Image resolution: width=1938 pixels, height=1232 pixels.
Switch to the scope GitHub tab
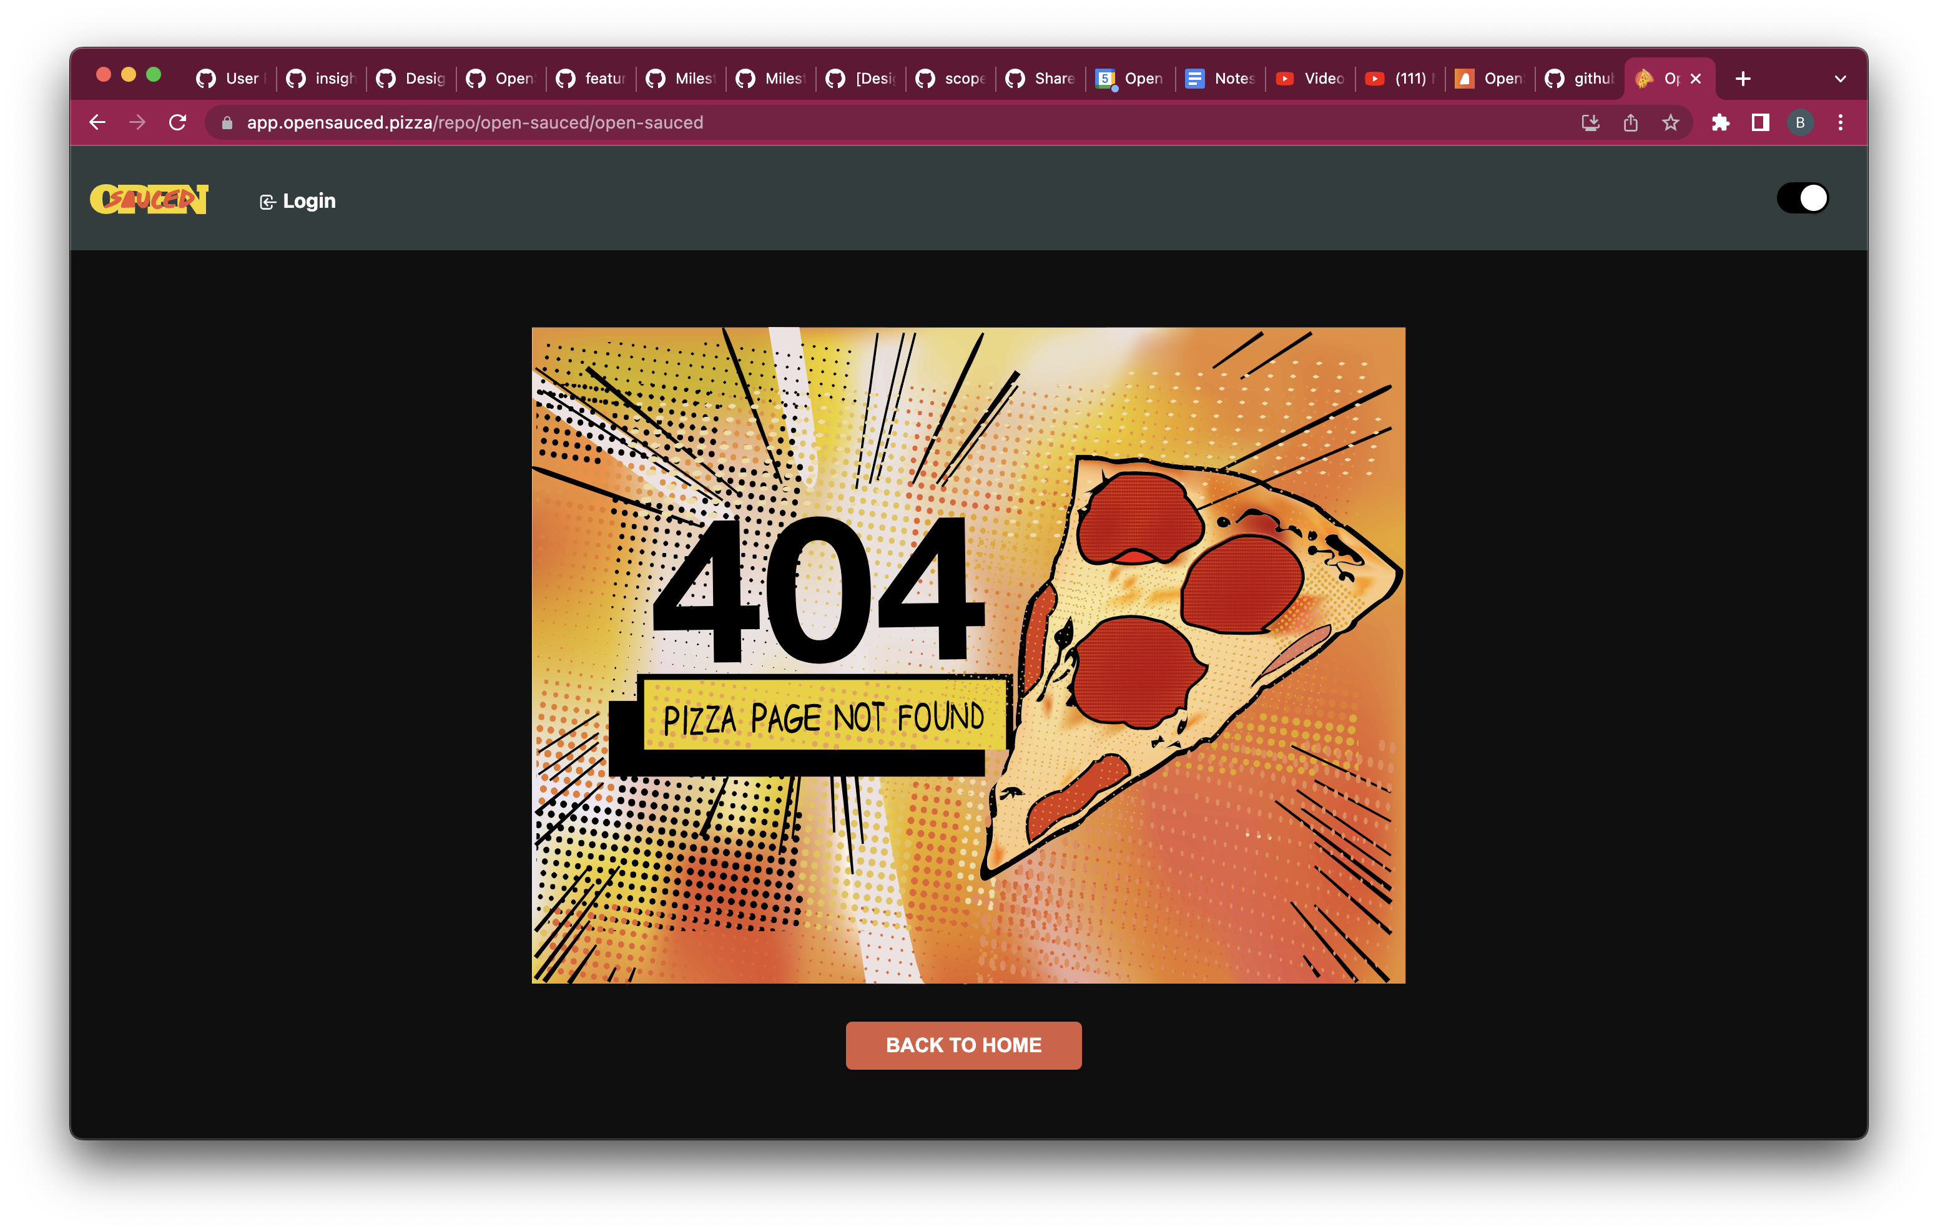950,78
